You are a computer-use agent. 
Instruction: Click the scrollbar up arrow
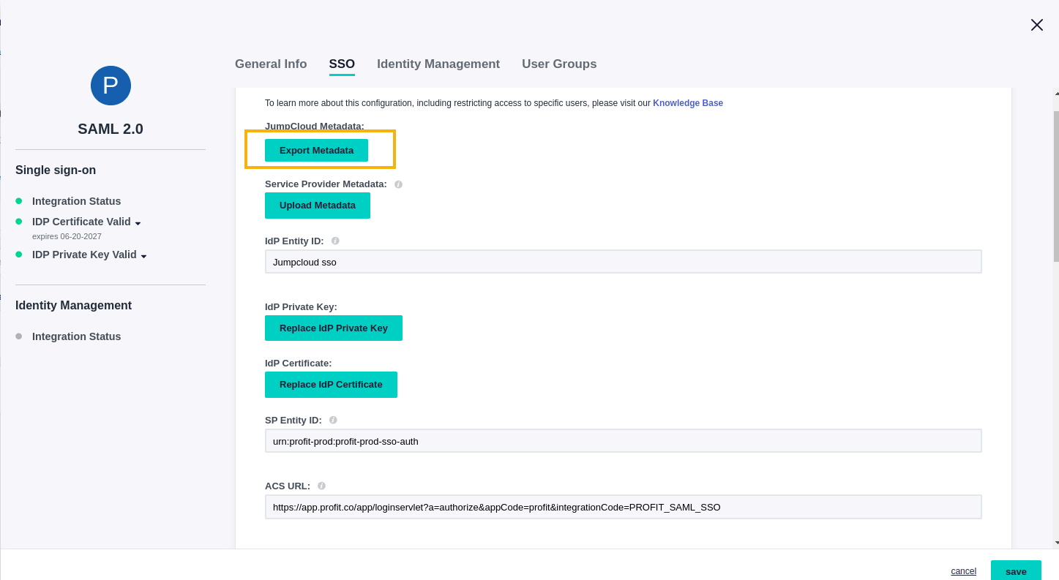(x=1055, y=93)
